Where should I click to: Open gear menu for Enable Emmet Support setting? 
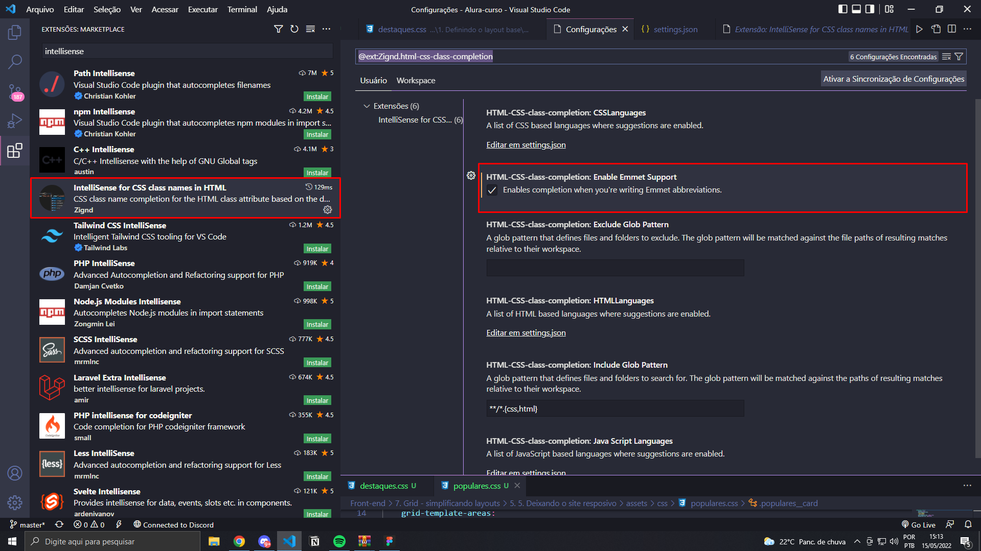pyautogui.click(x=471, y=176)
